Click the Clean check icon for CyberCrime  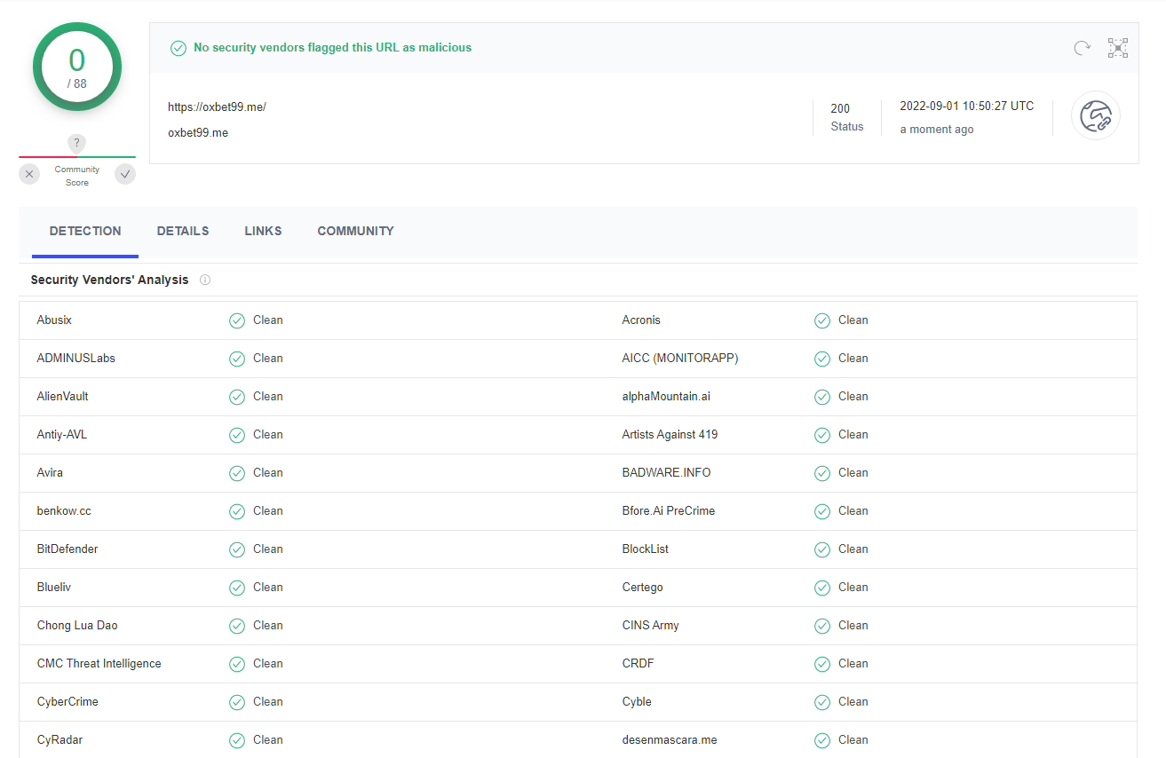pyautogui.click(x=237, y=702)
